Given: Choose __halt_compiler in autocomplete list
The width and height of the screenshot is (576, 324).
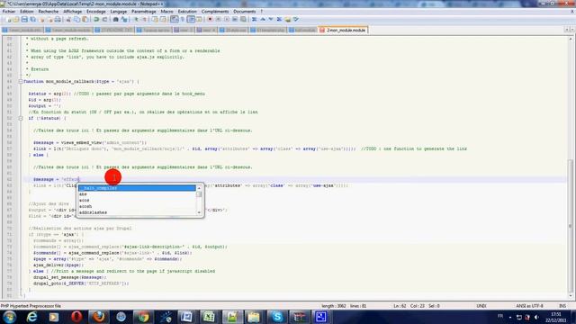Looking at the screenshot, I should [x=137, y=188].
